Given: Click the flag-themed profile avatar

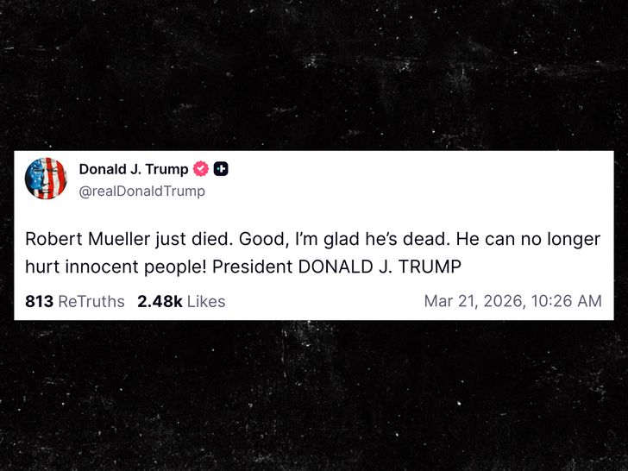Looking at the screenshot, I should pos(46,179).
